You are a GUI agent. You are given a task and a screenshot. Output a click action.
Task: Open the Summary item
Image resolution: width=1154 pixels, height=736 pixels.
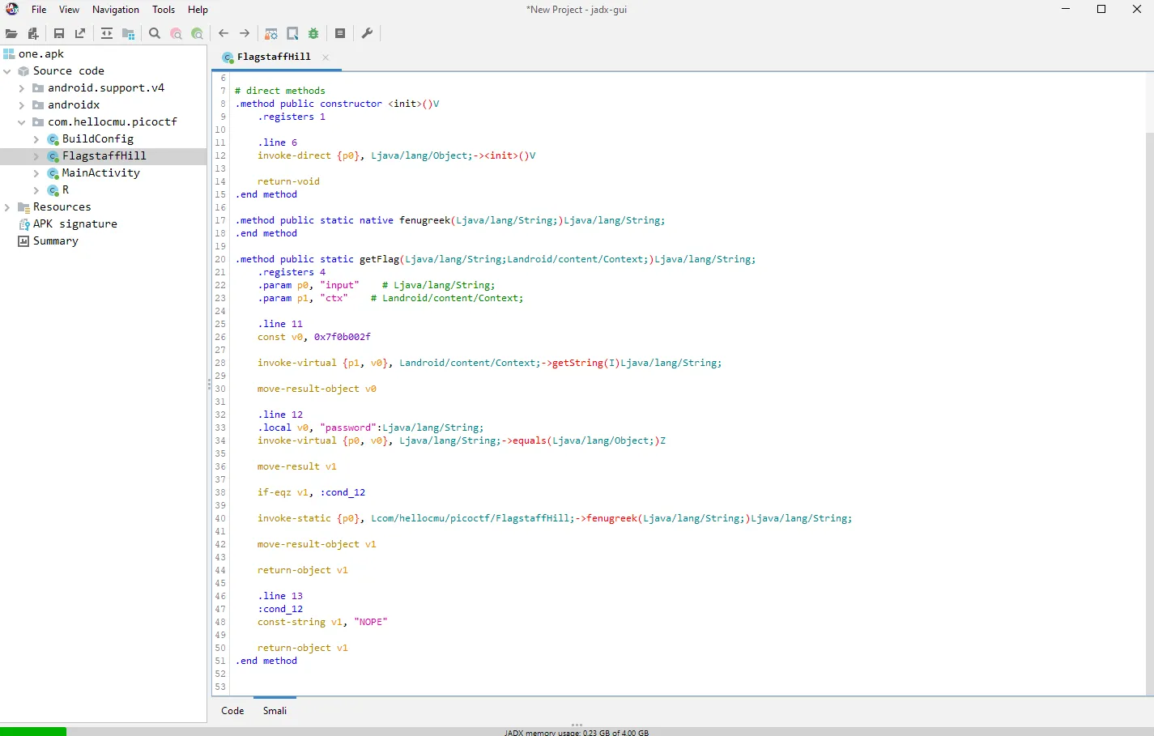[x=55, y=241]
